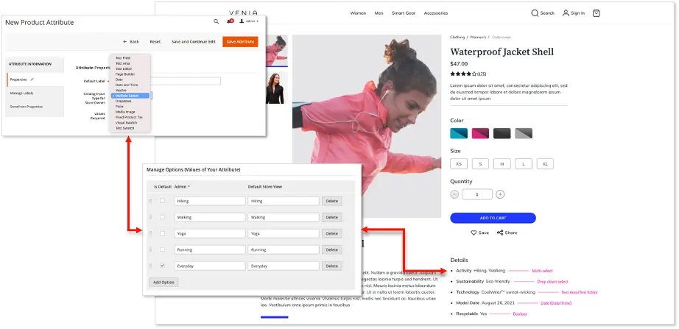Image resolution: width=679 pixels, height=329 pixels.
Task: Select the pink color swatch
Action: pyautogui.click(x=480, y=133)
